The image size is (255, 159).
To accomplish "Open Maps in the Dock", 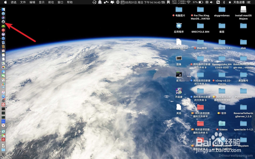I will coord(3,63).
